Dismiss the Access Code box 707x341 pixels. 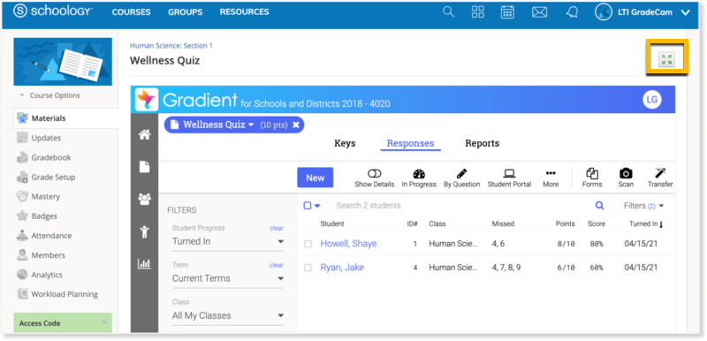(x=104, y=322)
